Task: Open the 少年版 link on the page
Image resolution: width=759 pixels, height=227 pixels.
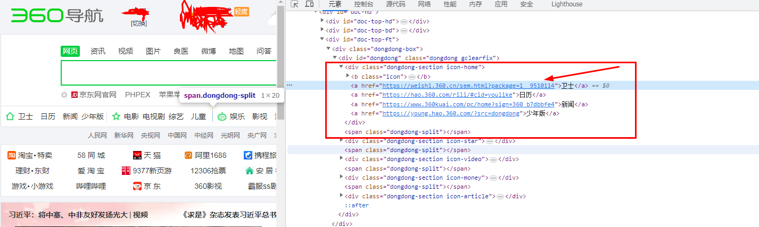Action: coord(92,116)
